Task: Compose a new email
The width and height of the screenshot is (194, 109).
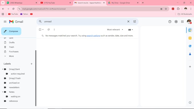Action: tap(11, 31)
